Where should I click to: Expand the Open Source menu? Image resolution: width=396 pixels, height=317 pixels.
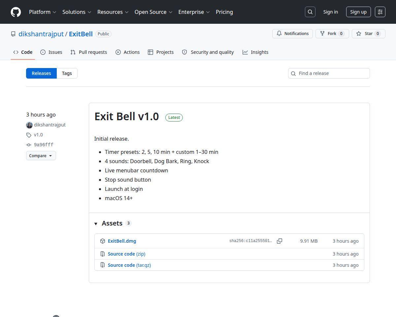(x=153, y=12)
